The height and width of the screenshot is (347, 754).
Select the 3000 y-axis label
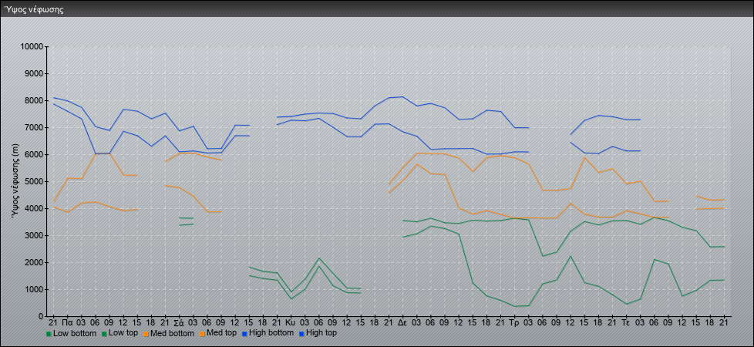pos(34,235)
